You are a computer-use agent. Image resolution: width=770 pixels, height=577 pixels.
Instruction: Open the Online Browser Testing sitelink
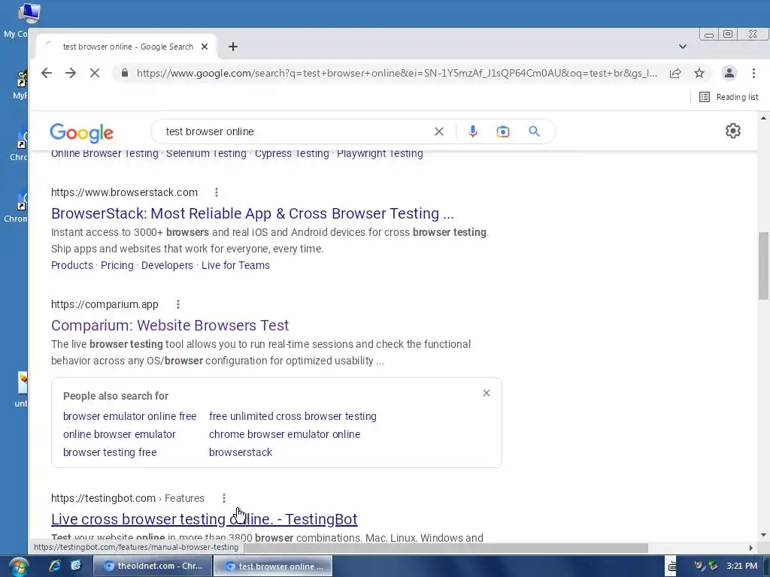tap(105, 153)
